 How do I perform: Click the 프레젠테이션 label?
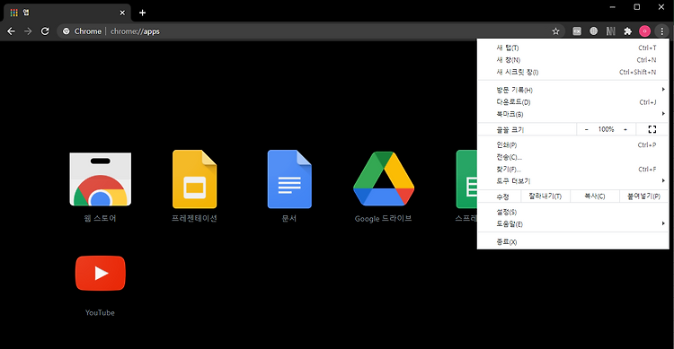pyautogui.click(x=194, y=219)
